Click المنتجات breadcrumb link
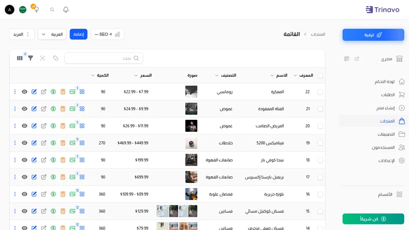The width and height of the screenshot is (409, 230). coord(318,34)
